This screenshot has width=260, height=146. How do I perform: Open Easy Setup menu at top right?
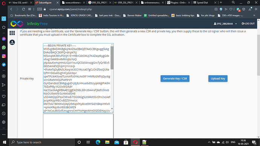coord(256,9)
